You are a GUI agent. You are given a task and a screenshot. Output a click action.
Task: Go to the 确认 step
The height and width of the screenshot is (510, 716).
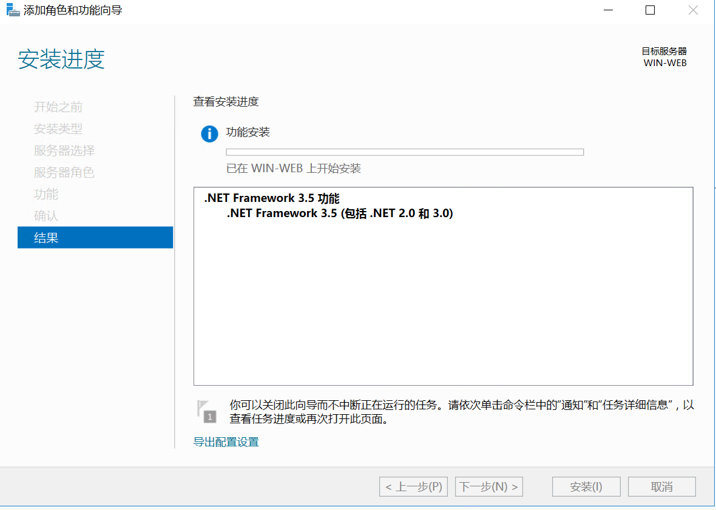[46, 216]
